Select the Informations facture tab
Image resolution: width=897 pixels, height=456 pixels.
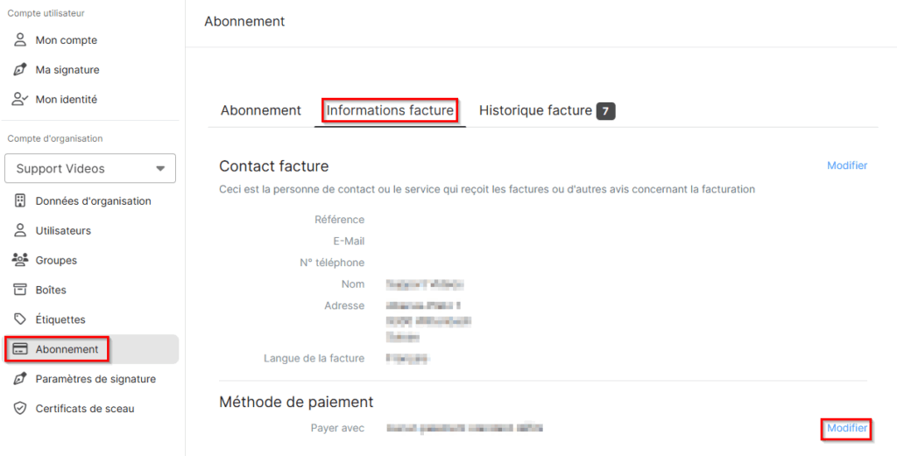pyautogui.click(x=390, y=110)
